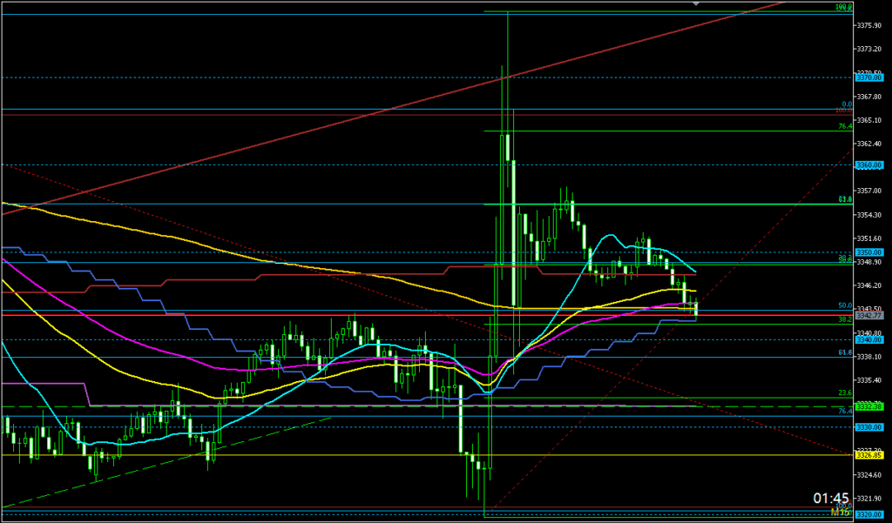Viewport: 892px width, 523px height.
Task: Click the 3321.90 axis price
Action: (x=868, y=498)
